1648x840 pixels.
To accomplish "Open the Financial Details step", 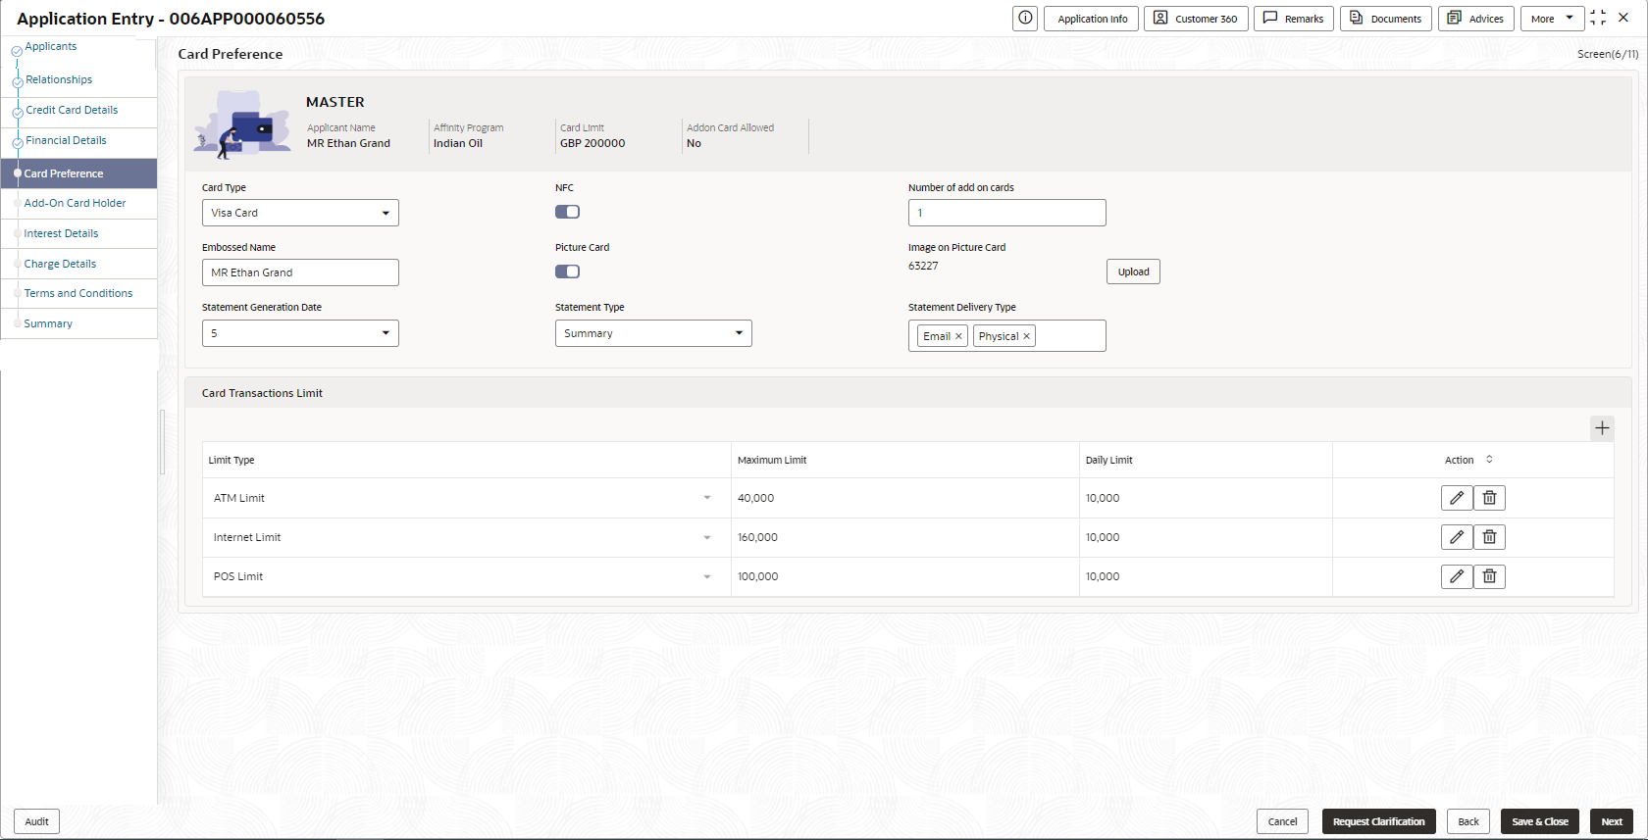I will click(x=66, y=141).
